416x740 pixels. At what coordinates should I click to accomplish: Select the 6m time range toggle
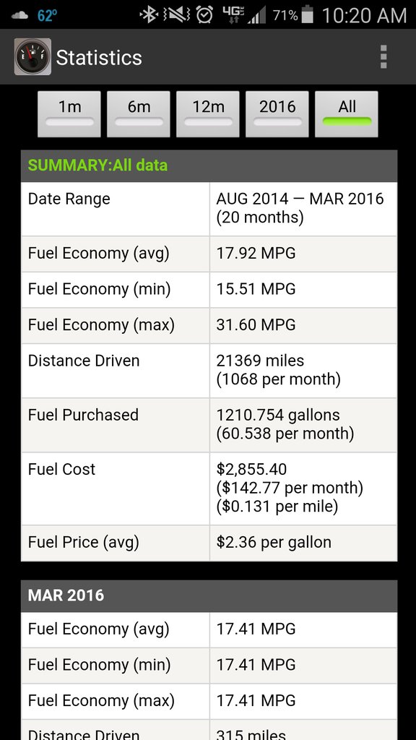[139, 114]
